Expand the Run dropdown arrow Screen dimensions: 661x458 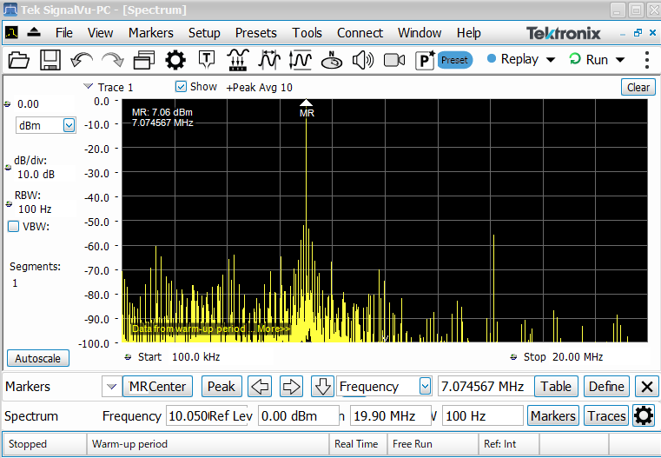[620, 60]
